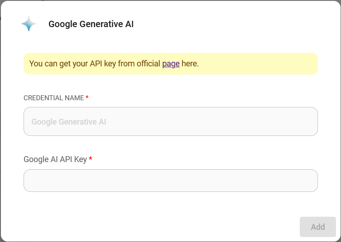
Task: Click the CREDENTIAL NAME label
Action: (x=53, y=98)
